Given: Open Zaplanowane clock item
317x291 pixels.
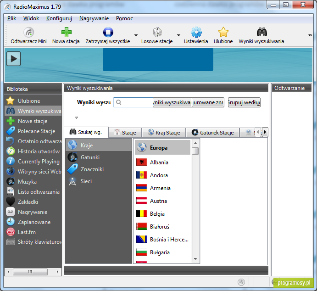Looking at the screenshot, I should click(x=33, y=222).
